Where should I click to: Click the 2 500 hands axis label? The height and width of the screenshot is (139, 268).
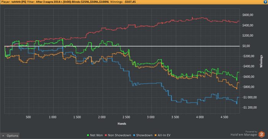coord(126,117)
